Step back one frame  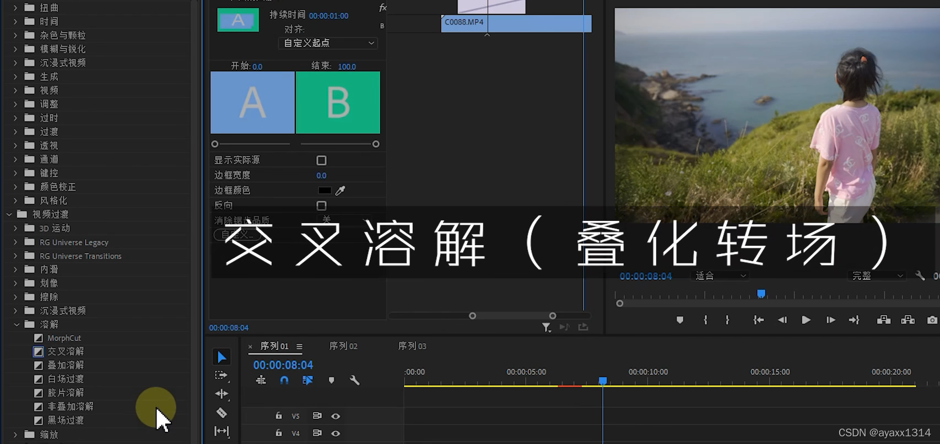pyautogui.click(x=782, y=320)
